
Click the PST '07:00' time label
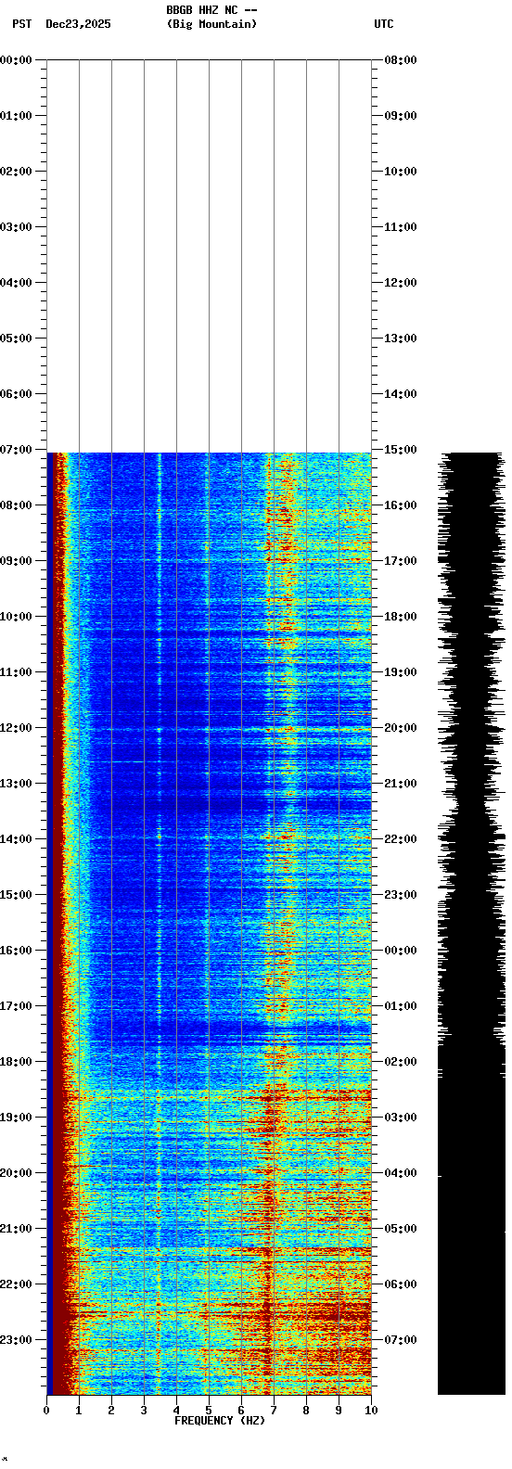[16, 450]
